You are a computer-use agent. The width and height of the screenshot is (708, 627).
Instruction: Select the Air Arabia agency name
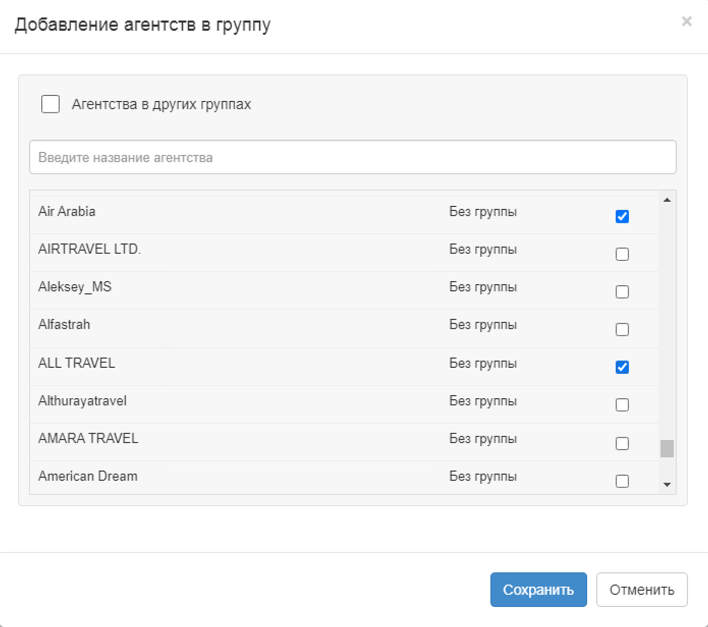coord(67,211)
